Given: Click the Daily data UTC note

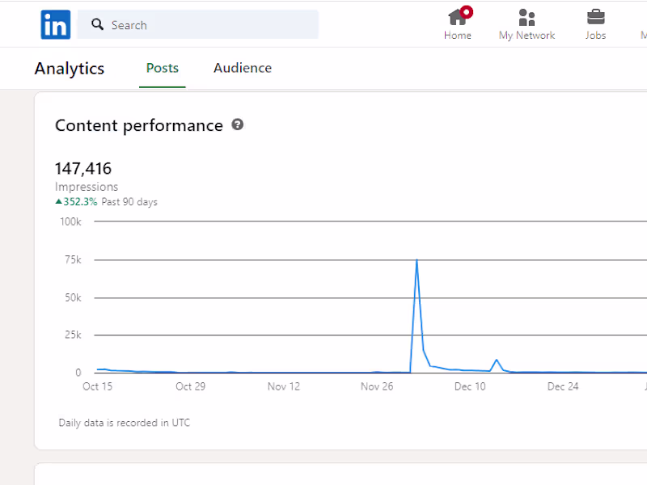Looking at the screenshot, I should pos(125,422).
